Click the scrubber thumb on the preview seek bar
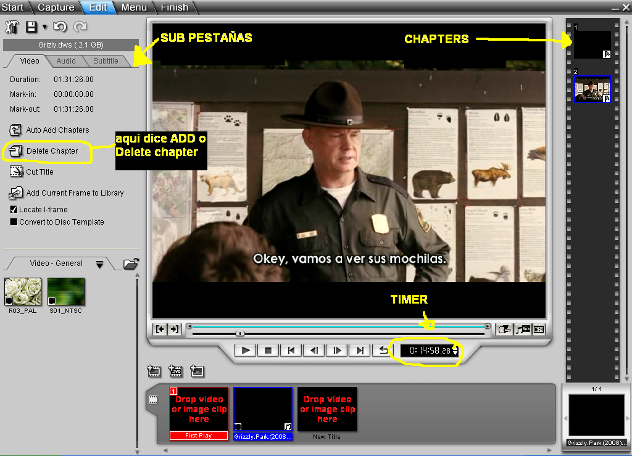 [x=240, y=333]
